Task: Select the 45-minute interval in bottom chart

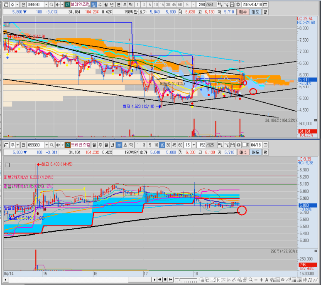Action: [174, 145]
